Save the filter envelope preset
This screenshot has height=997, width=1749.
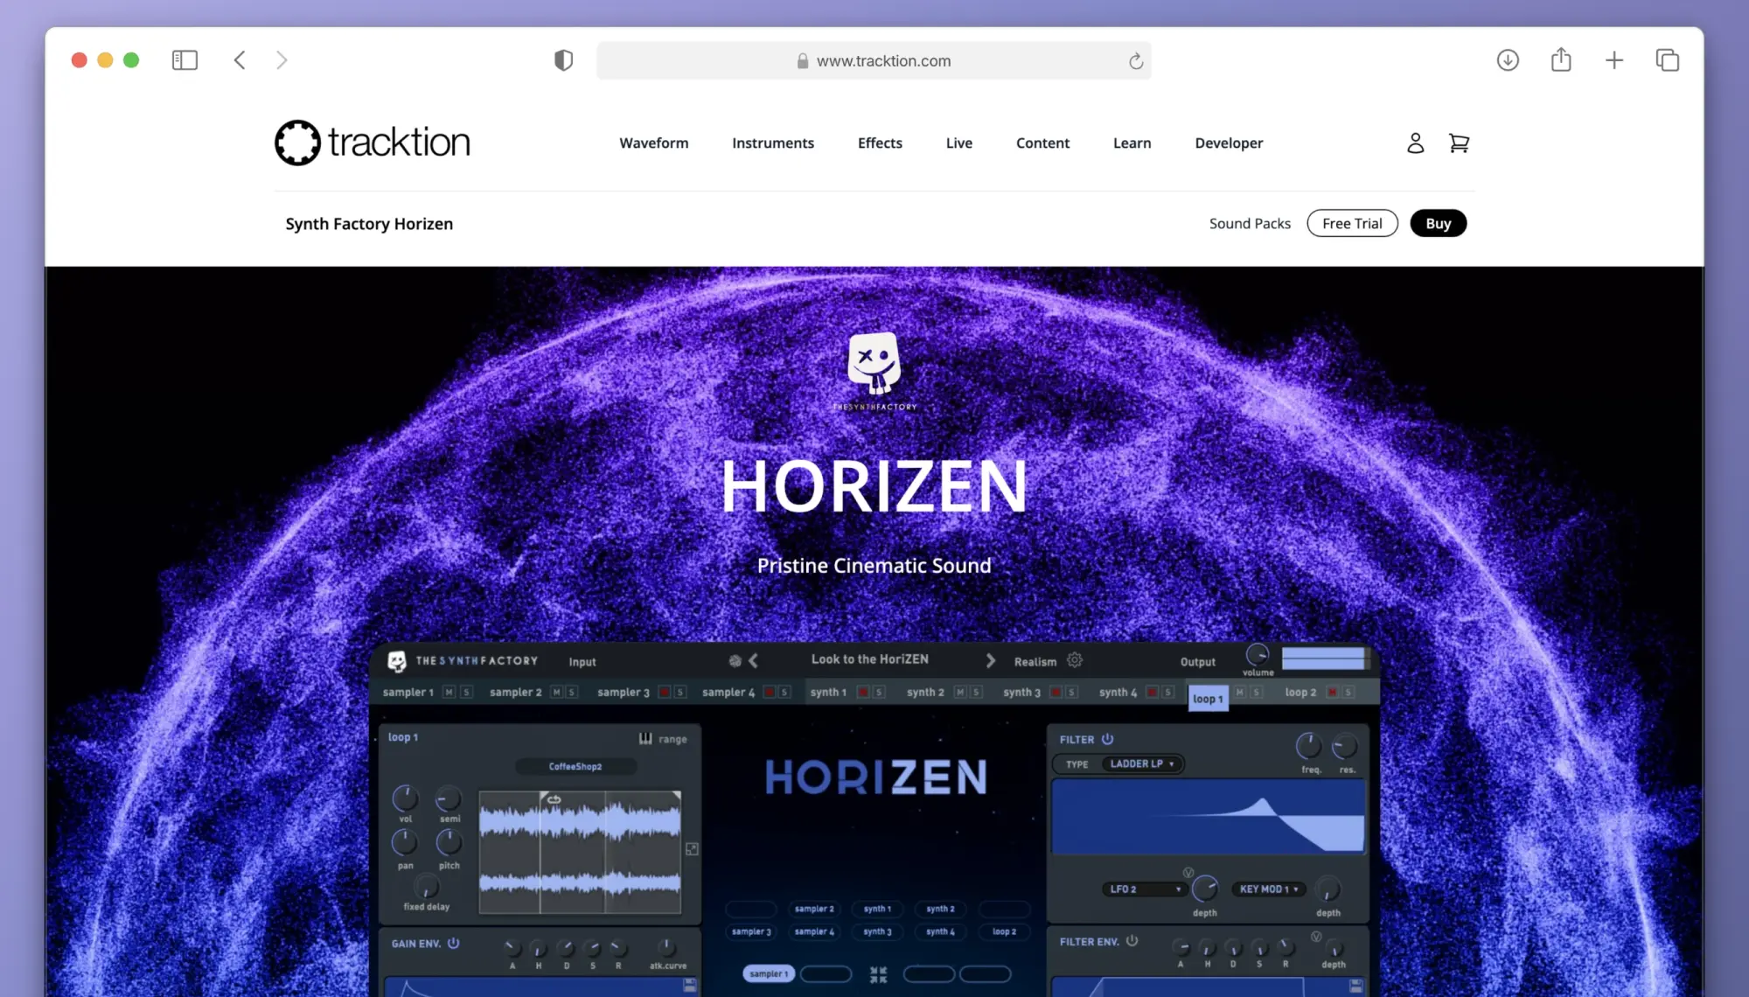coord(1356,986)
